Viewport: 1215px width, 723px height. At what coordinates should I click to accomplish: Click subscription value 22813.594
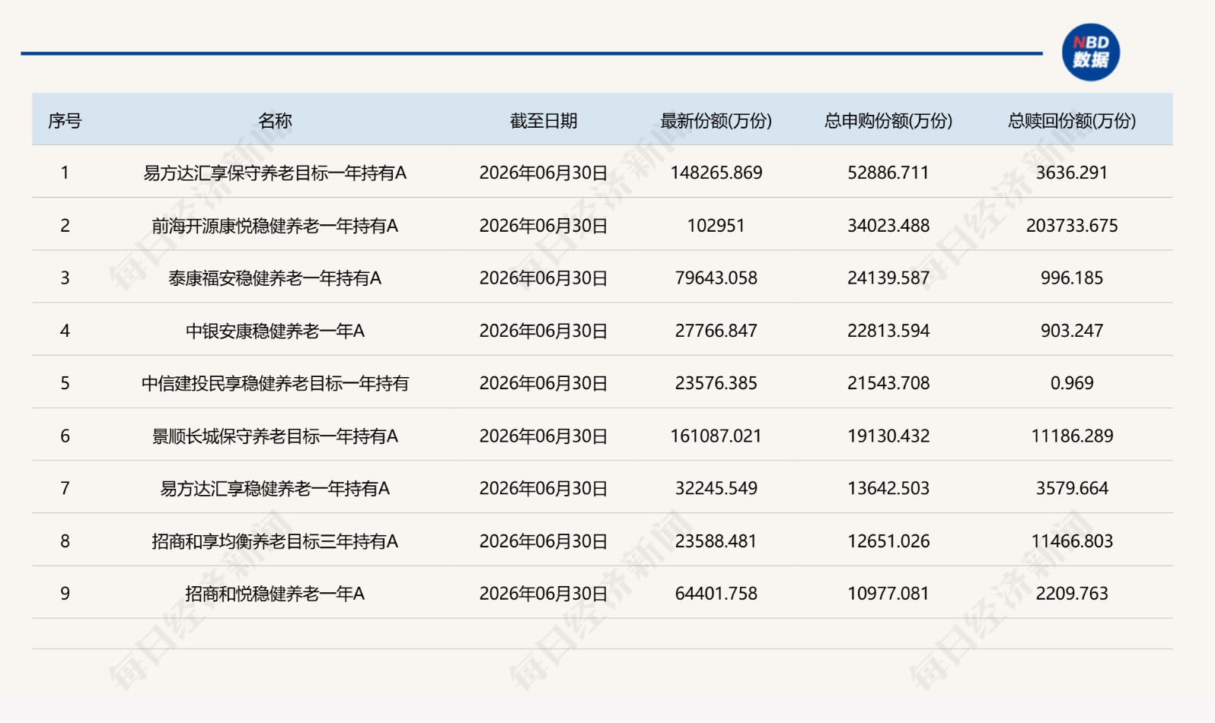888,331
